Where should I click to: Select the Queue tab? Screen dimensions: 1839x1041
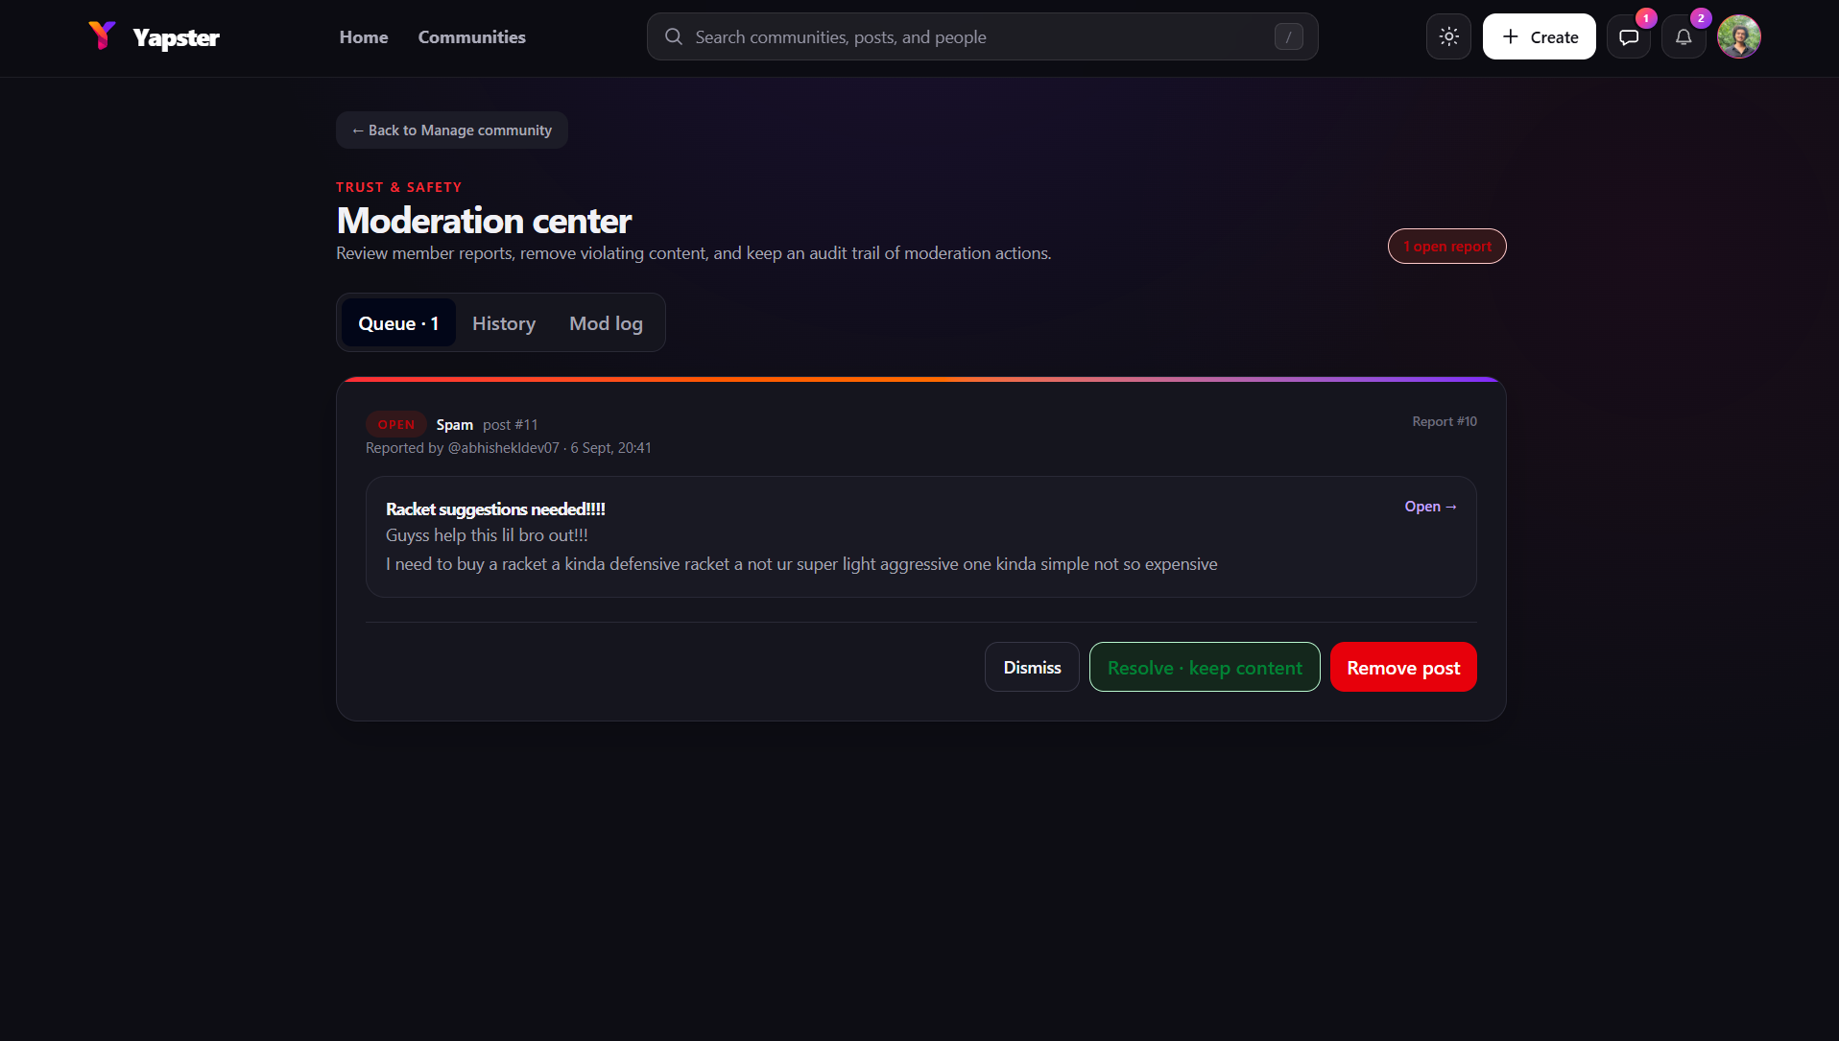(x=398, y=323)
